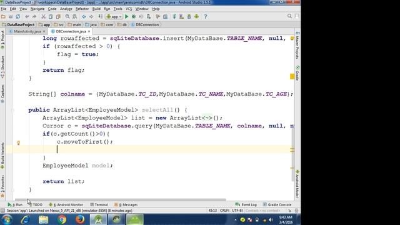This screenshot has width=400, height=225.
Task: Open the Edit menu
Action: [12, 9]
